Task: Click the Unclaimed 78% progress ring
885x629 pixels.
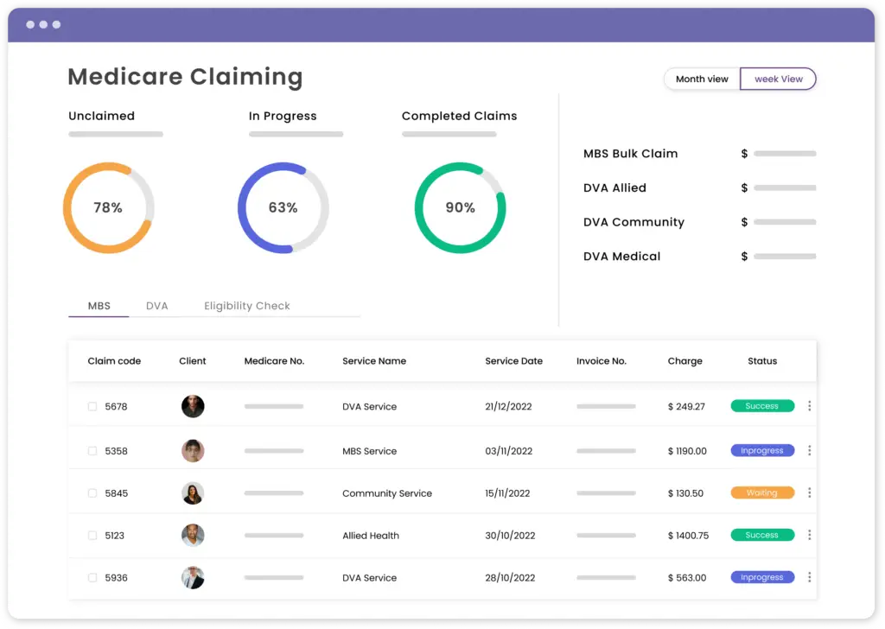Action: (x=108, y=207)
